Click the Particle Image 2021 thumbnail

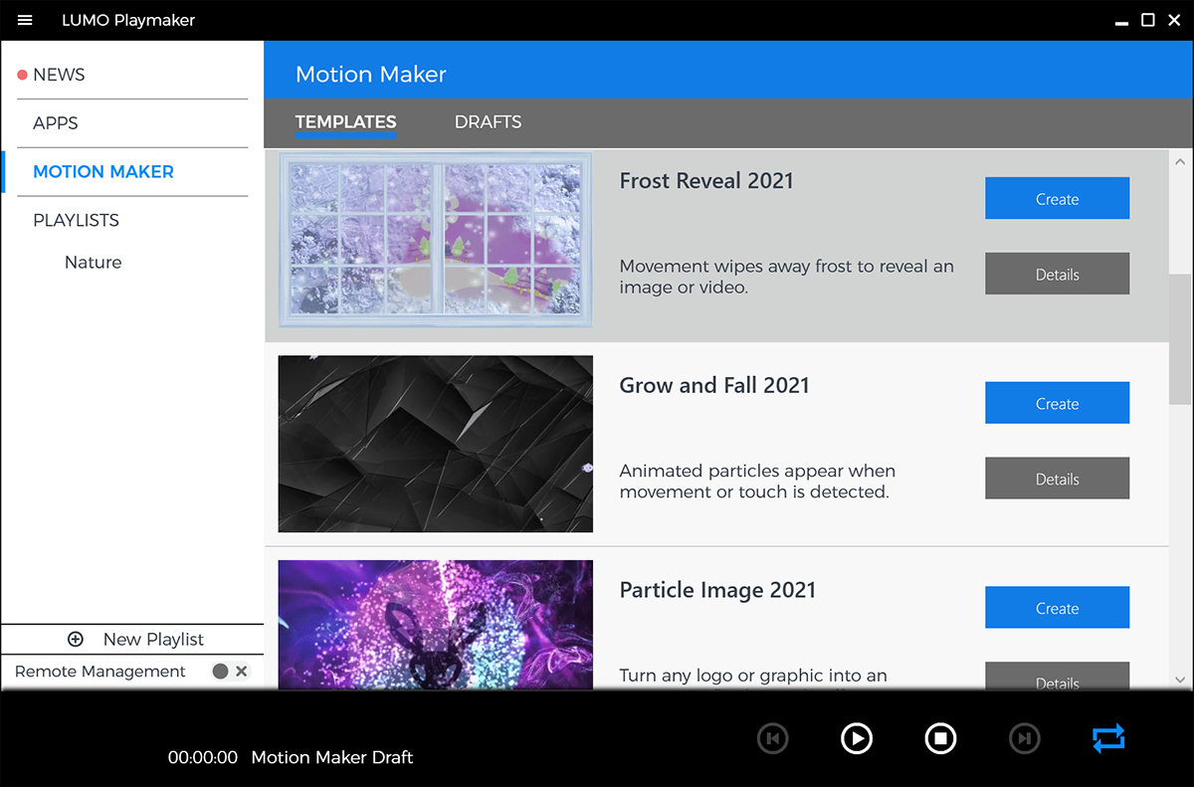click(x=435, y=624)
